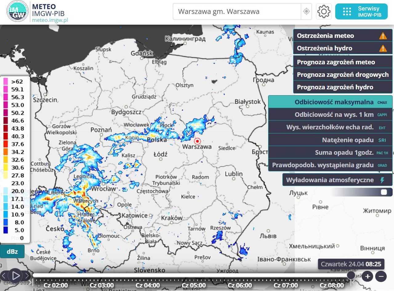Viewport: 394px width, 291px height.
Task: Click the 5.0 legend color swatch
Action: click(6, 230)
